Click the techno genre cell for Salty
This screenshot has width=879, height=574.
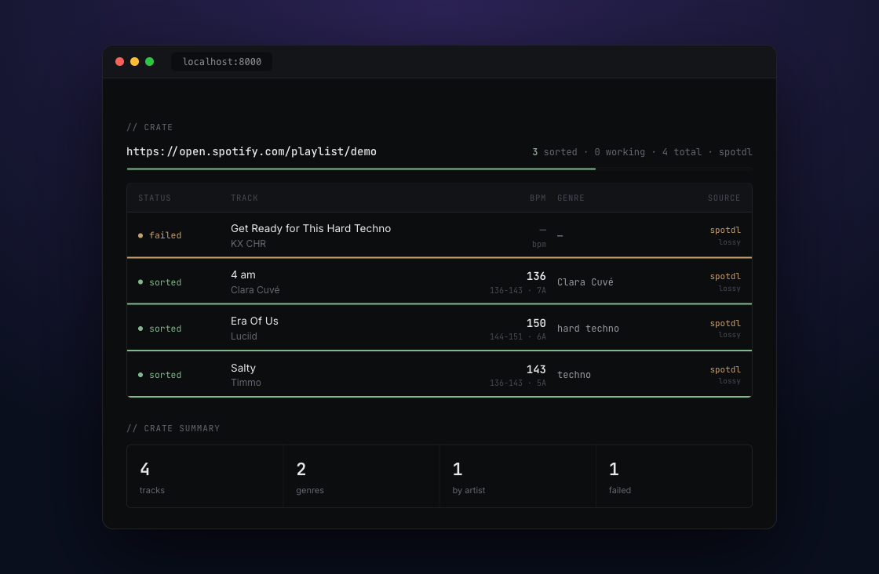coord(574,375)
